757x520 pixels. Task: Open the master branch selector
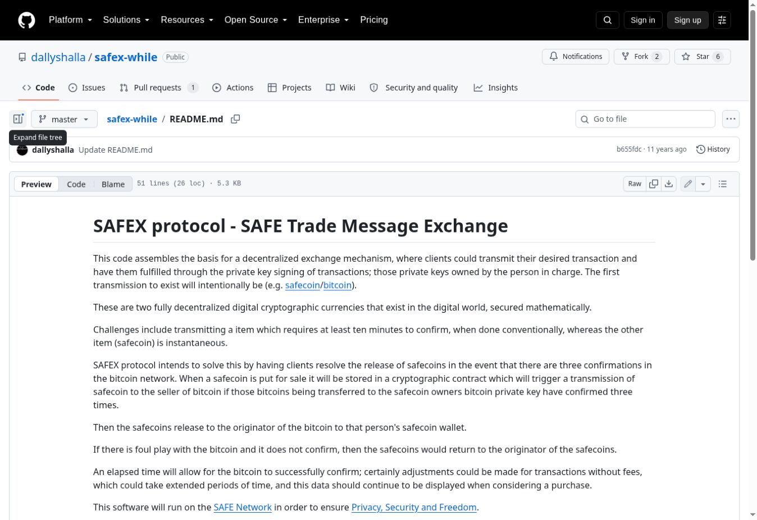point(64,119)
